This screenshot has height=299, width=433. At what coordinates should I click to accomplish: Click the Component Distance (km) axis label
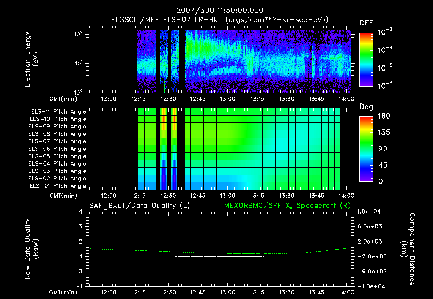coord(408,249)
